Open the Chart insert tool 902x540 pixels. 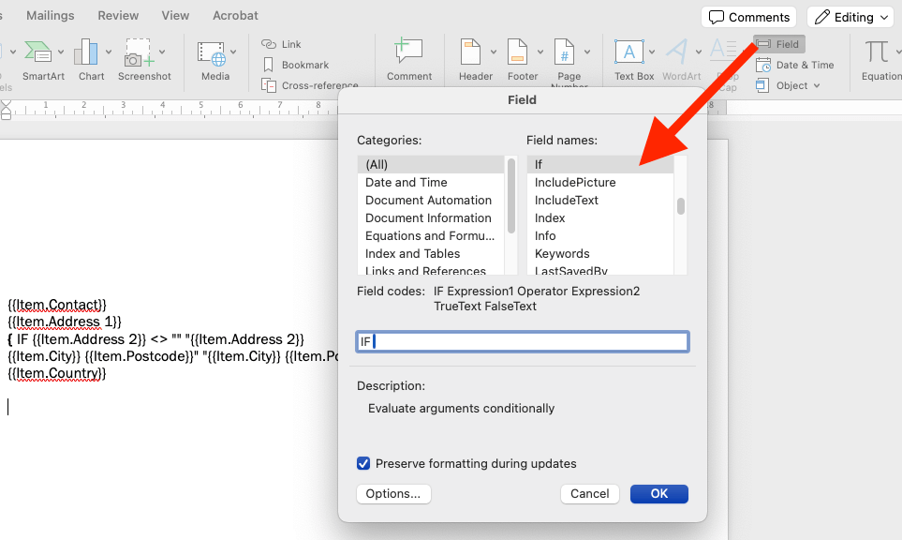tap(86, 52)
